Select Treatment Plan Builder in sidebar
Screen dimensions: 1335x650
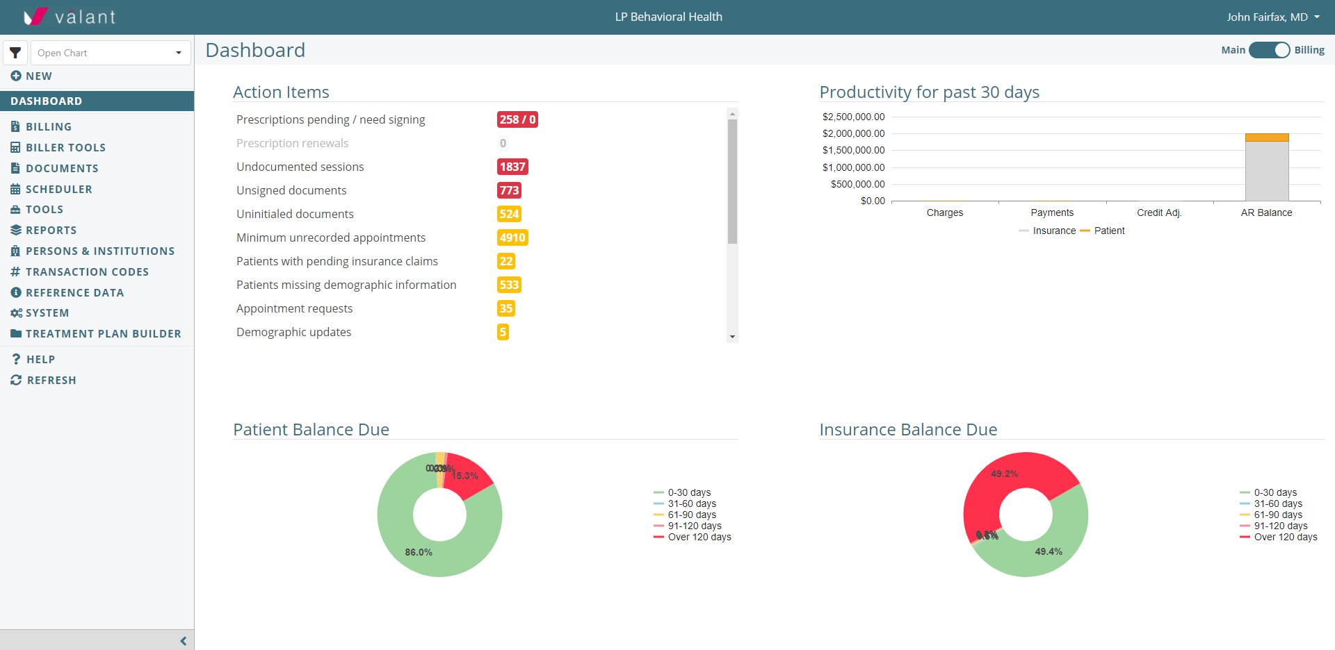pos(103,333)
